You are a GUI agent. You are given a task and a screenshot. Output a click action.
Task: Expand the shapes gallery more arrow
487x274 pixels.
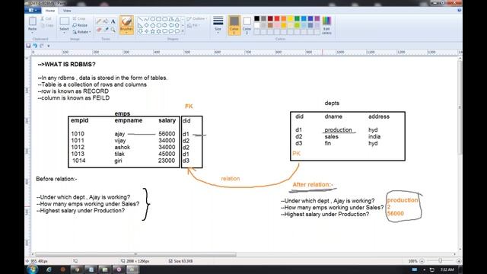click(x=183, y=31)
